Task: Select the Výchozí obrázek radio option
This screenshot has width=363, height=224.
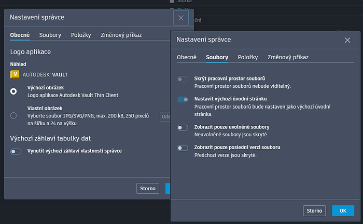Action: (13, 91)
